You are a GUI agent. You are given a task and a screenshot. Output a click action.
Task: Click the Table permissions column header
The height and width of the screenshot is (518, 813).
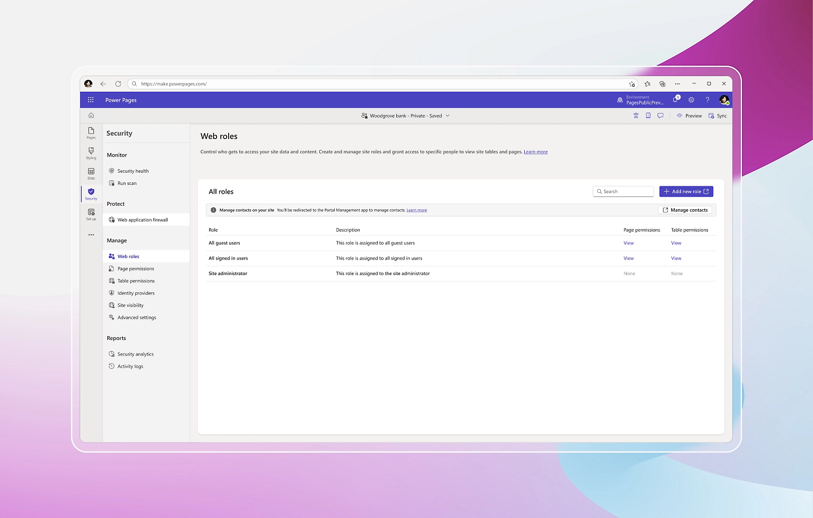click(689, 230)
